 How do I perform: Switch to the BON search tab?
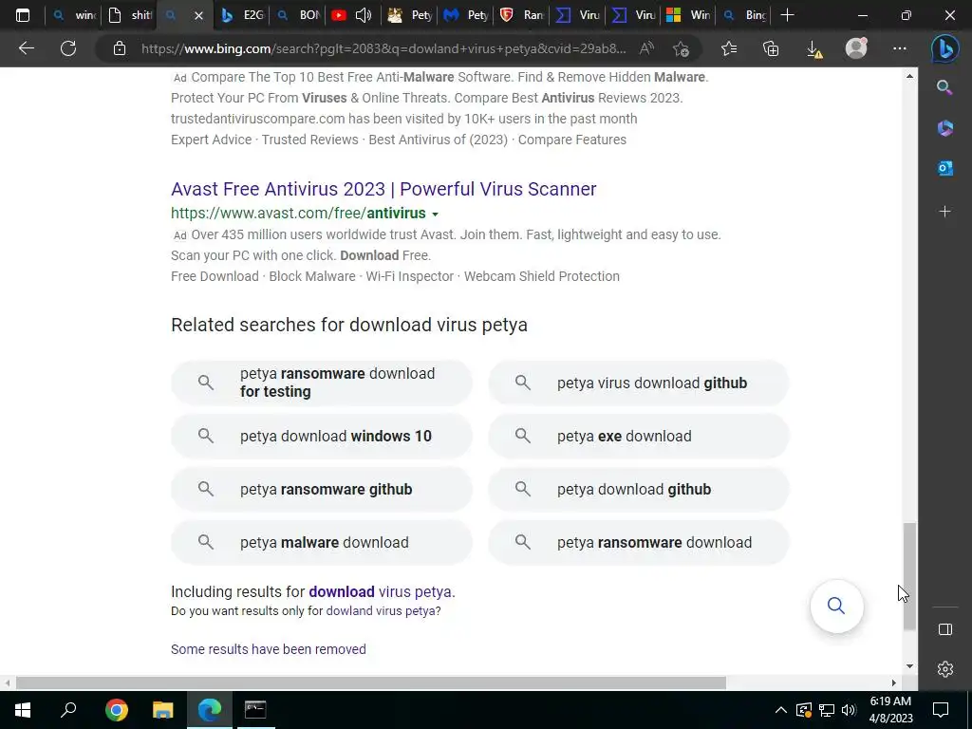pos(297,15)
